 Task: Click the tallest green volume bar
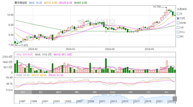[x=106, y=66]
